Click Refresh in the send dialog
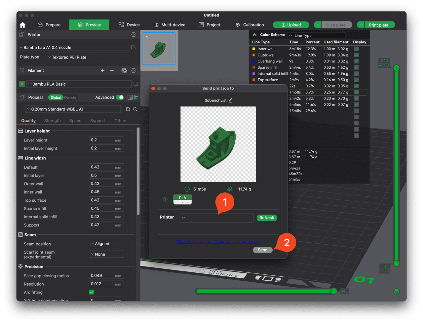 267,218
